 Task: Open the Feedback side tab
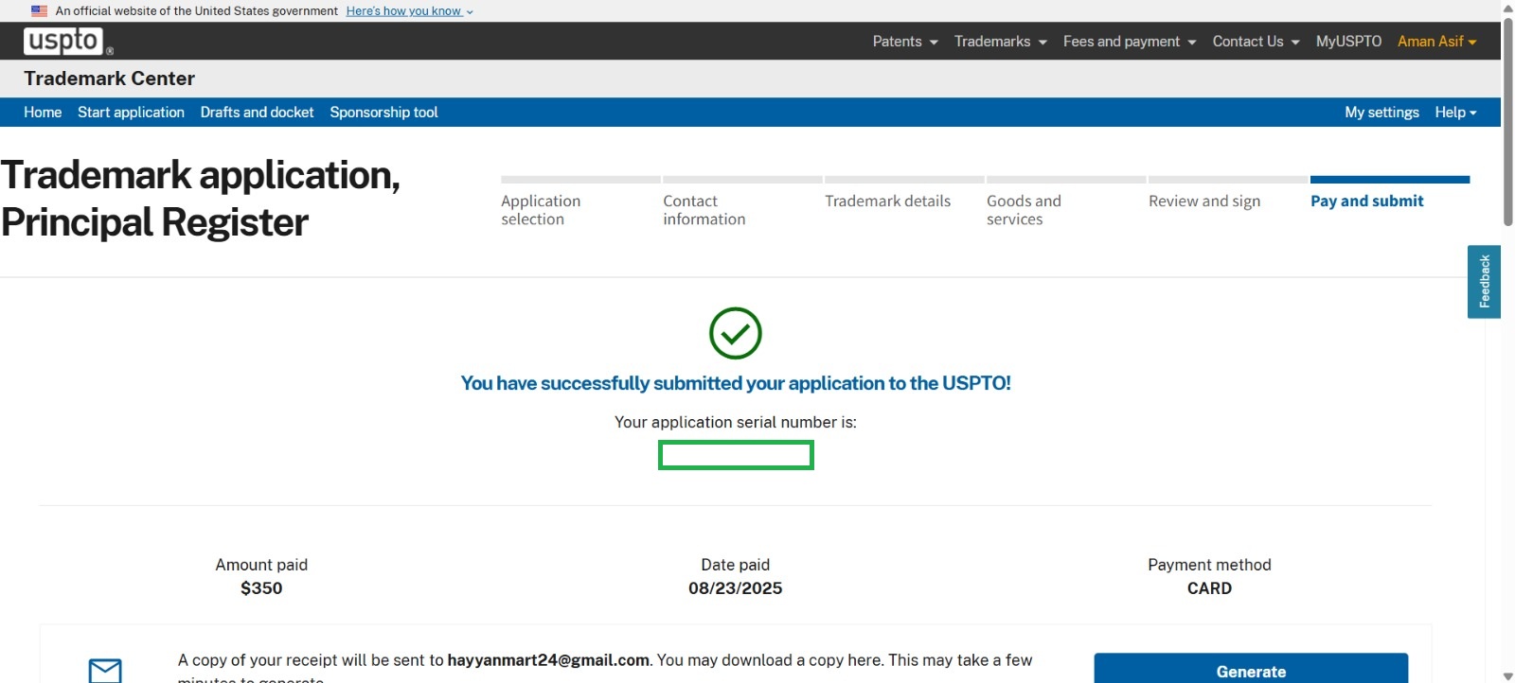coord(1484,282)
